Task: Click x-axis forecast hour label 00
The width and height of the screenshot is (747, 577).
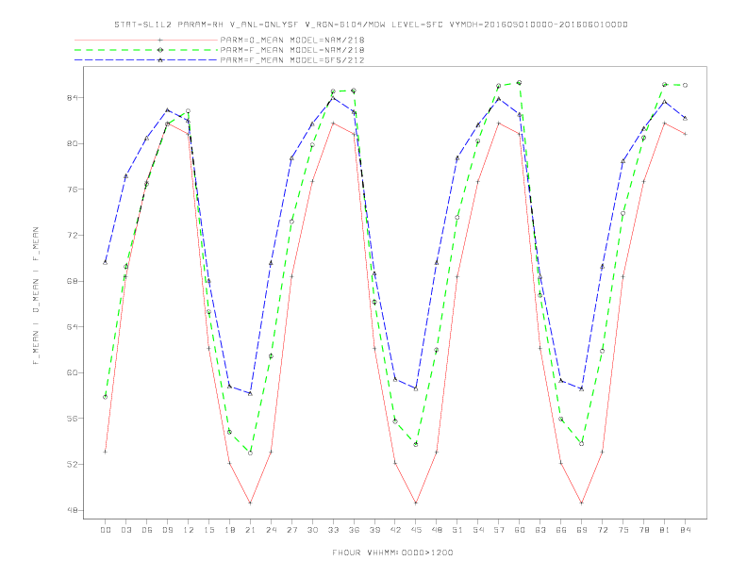Action: (x=106, y=530)
